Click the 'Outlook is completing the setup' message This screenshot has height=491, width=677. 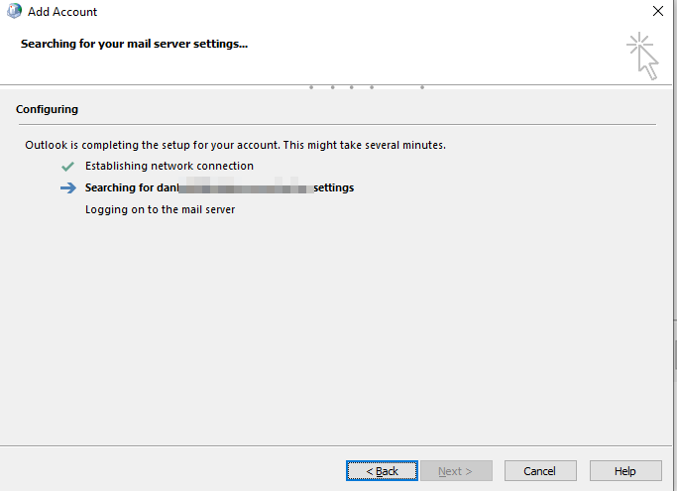tap(235, 145)
